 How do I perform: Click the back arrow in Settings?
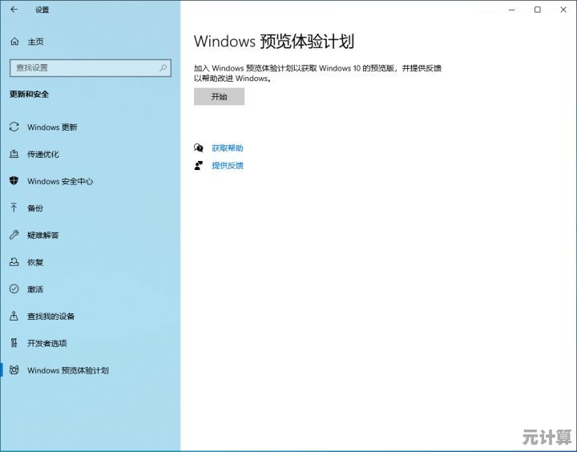pyautogui.click(x=14, y=10)
